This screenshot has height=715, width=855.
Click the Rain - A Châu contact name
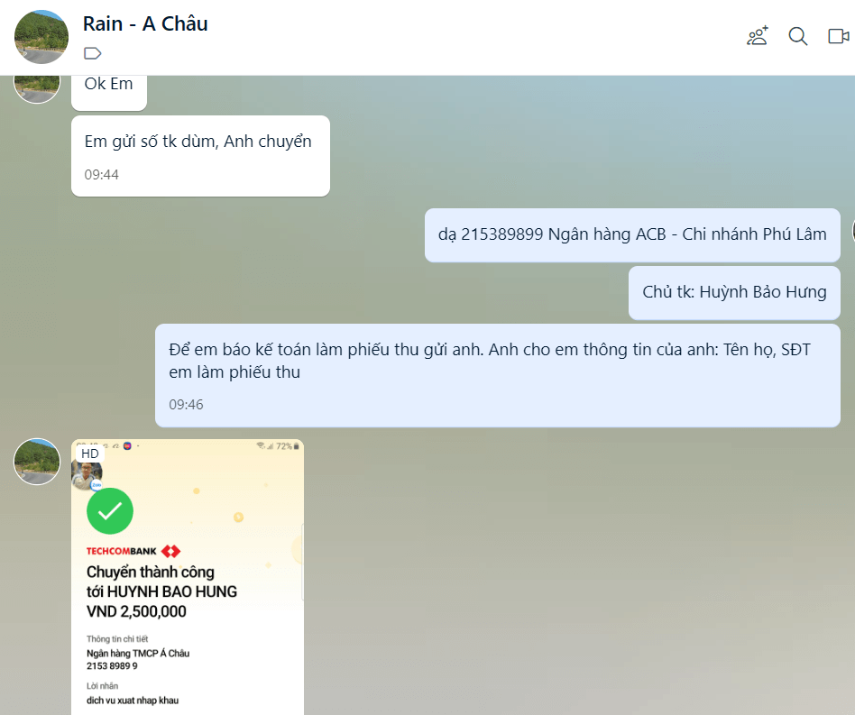(x=145, y=24)
